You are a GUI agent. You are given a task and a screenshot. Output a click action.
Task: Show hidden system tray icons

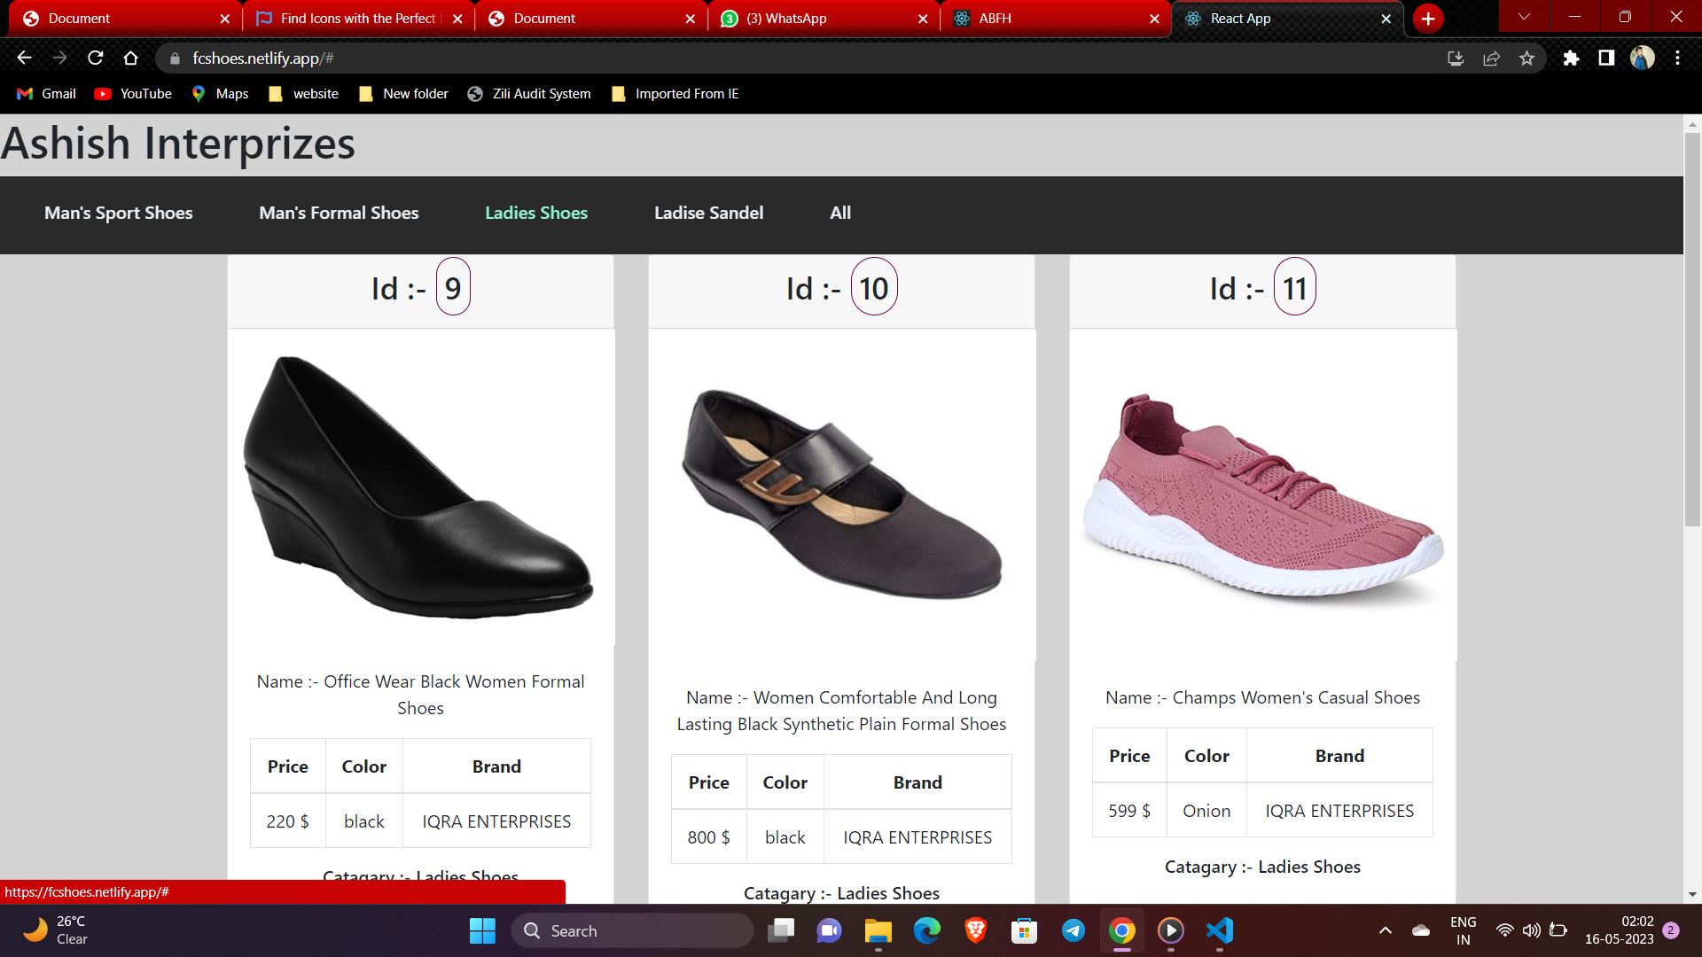[1385, 930]
